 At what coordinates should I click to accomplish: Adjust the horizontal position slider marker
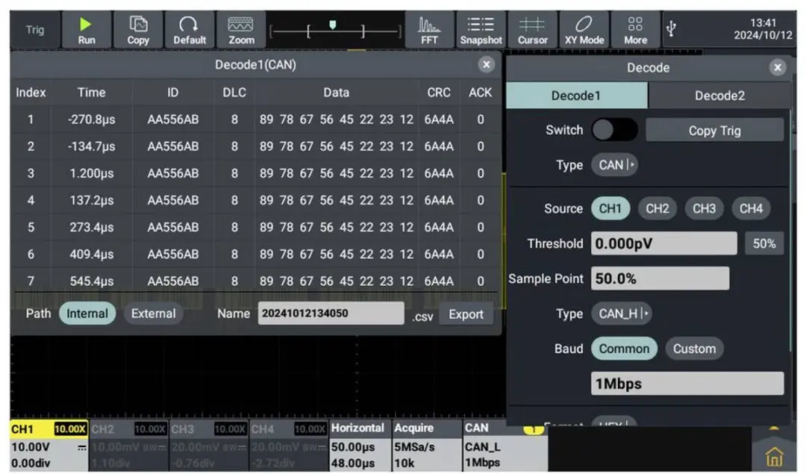tap(333, 25)
